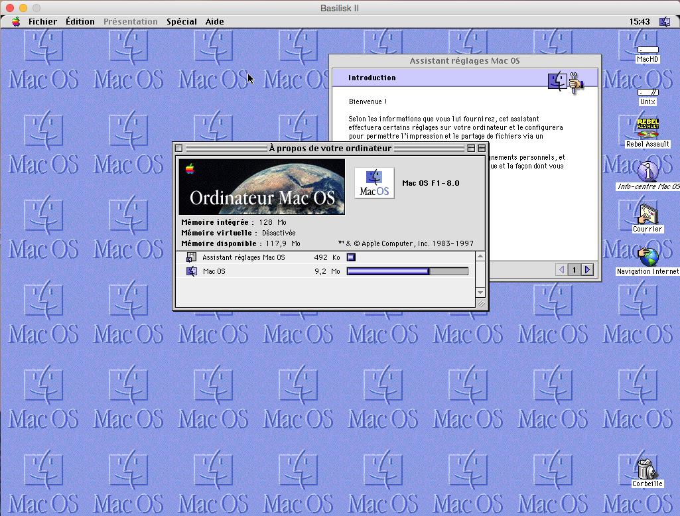680x516 pixels.
Task: Go to next page in Assistant réglages
Action: [587, 270]
